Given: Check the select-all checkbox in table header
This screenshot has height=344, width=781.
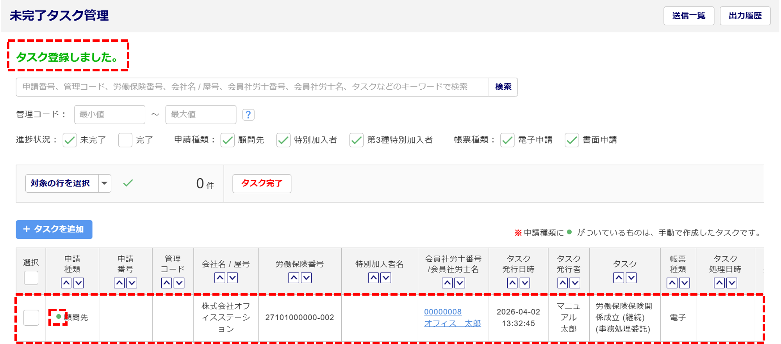Looking at the screenshot, I should tap(31, 278).
